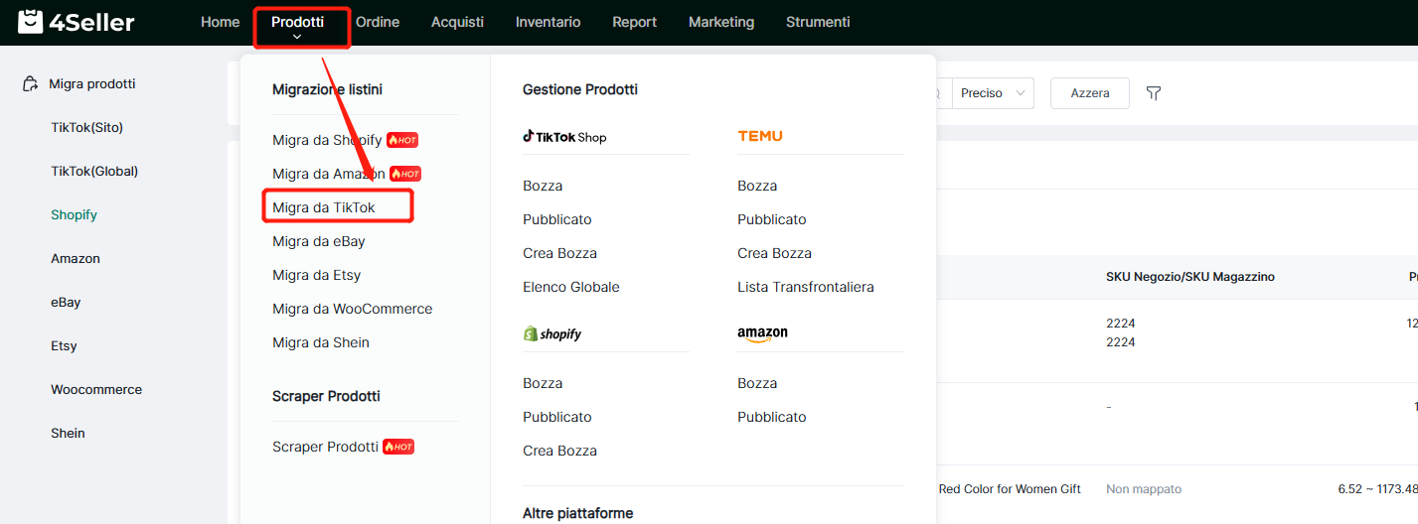The width and height of the screenshot is (1418, 524).
Task: Open Shopify Bozza in Gestione Prodotti
Action: 543,383
